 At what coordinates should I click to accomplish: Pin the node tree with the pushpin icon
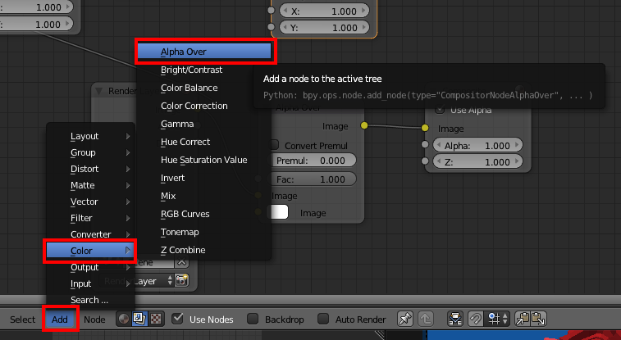coord(405,319)
